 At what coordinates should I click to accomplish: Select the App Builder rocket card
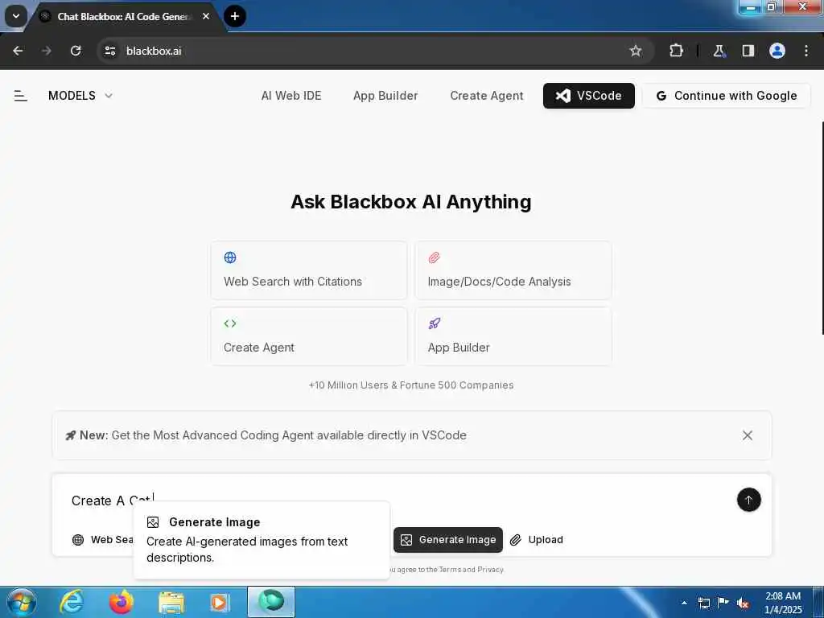[x=513, y=336]
